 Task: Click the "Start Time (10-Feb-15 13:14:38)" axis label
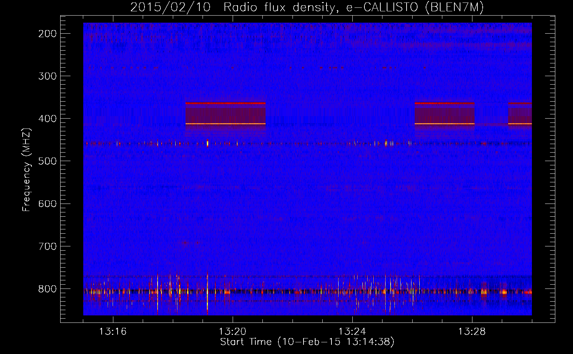click(x=307, y=342)
